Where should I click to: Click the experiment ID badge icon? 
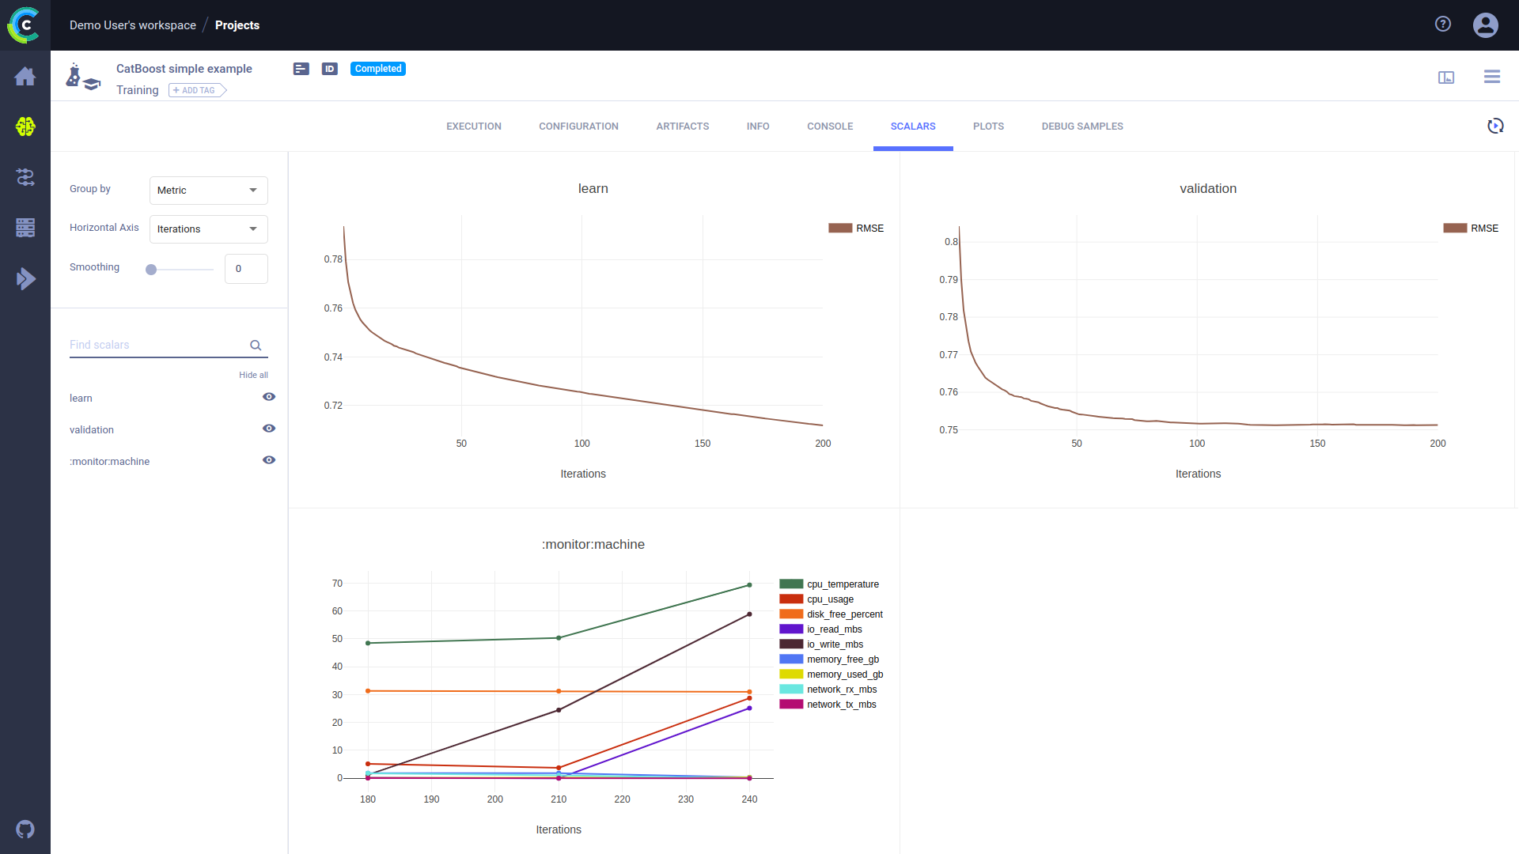[x=330, y=69]
